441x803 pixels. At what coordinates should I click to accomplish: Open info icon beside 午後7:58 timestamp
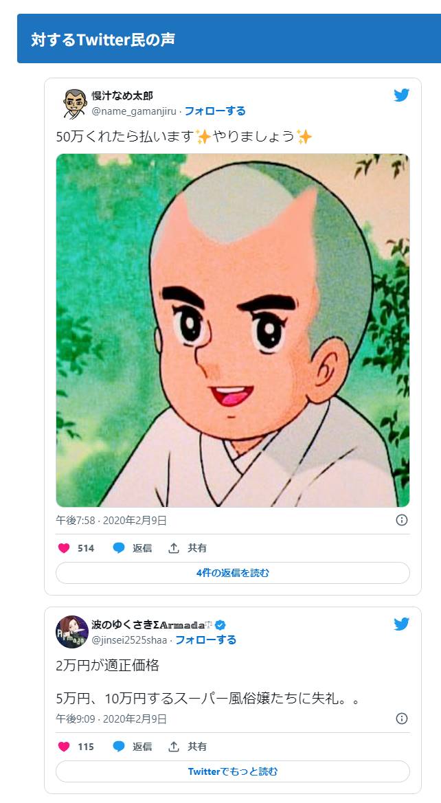402,520
